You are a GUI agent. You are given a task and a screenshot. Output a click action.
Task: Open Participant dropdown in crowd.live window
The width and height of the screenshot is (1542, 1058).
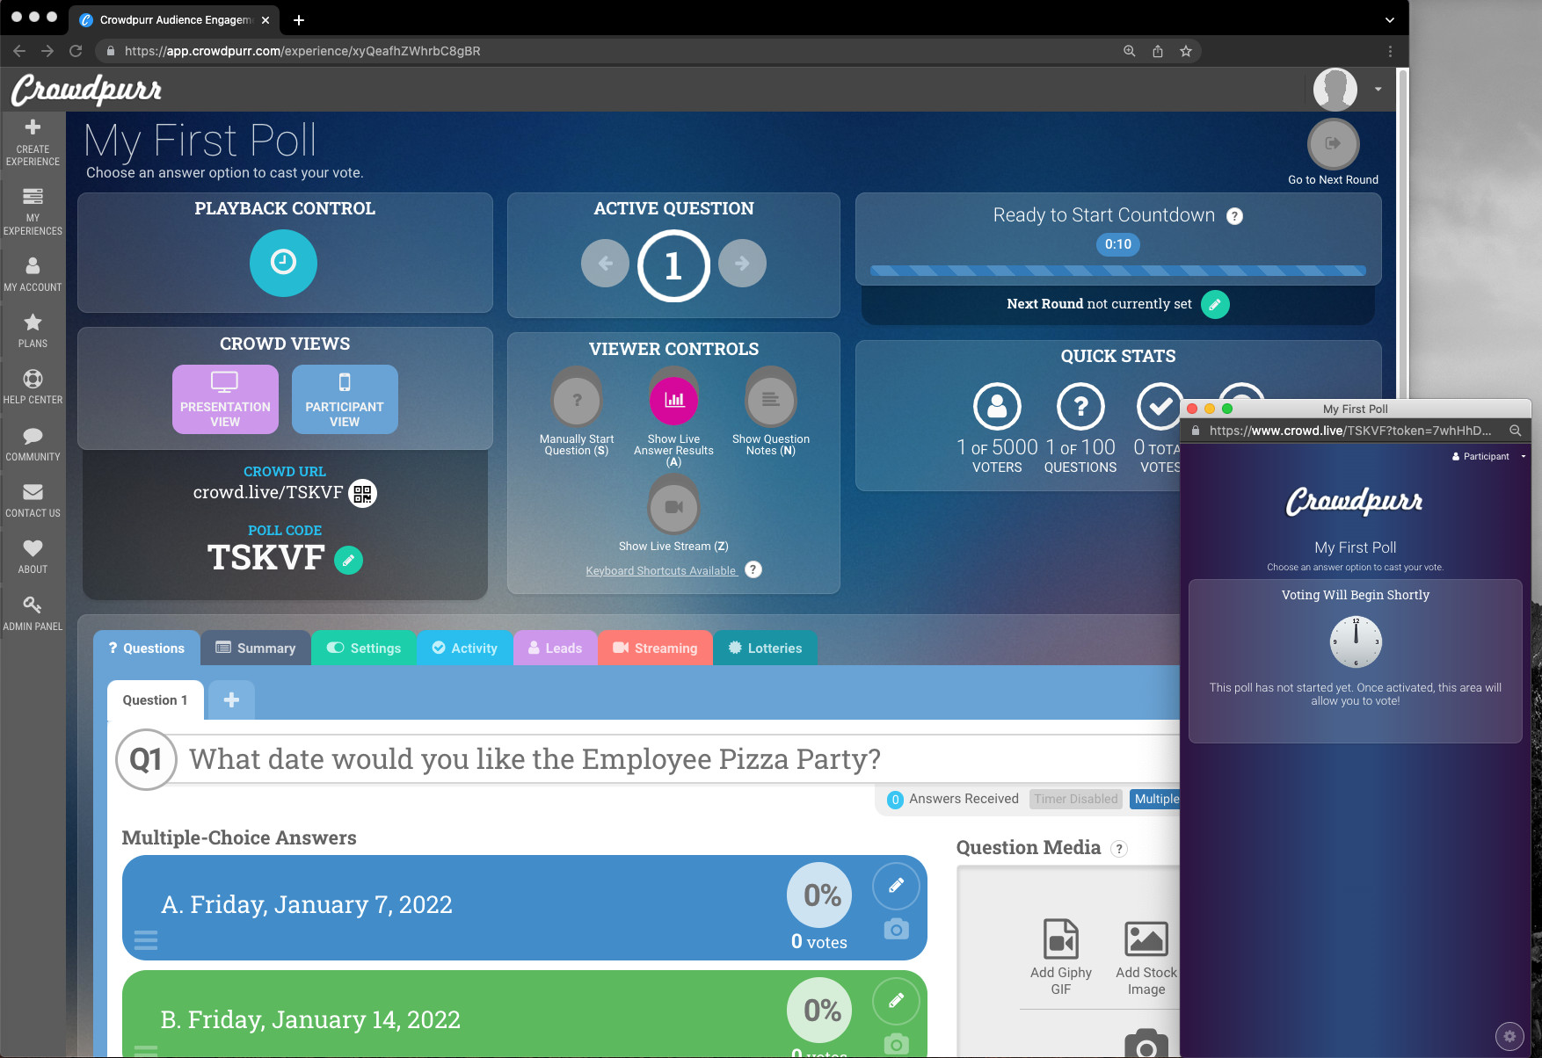click(1489, 456)
